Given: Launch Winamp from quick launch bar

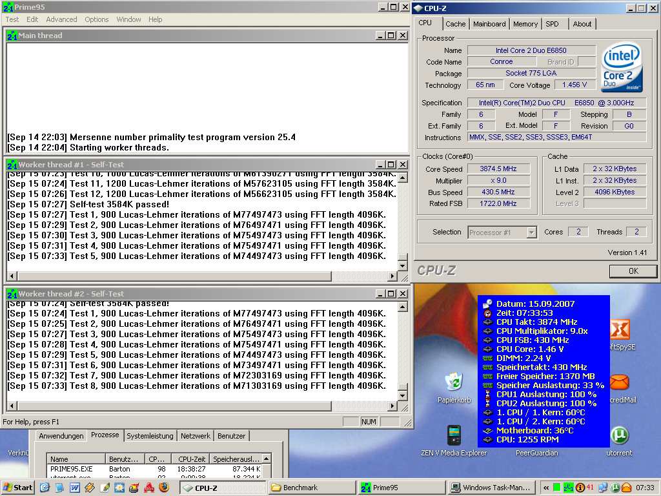Looking at the screenshot, I should tap(89, 488).
